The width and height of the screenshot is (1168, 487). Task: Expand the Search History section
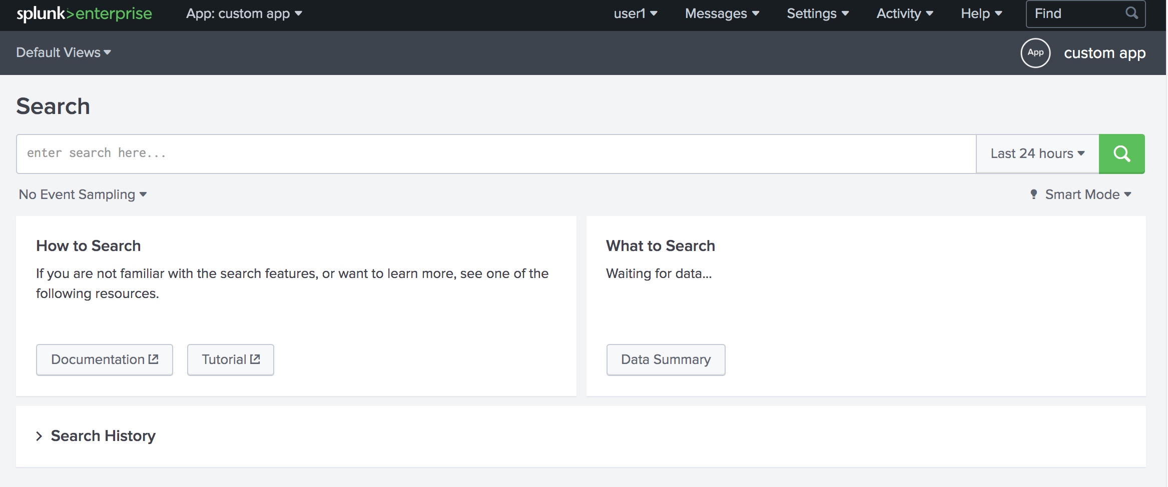click(x=96, y=436)
